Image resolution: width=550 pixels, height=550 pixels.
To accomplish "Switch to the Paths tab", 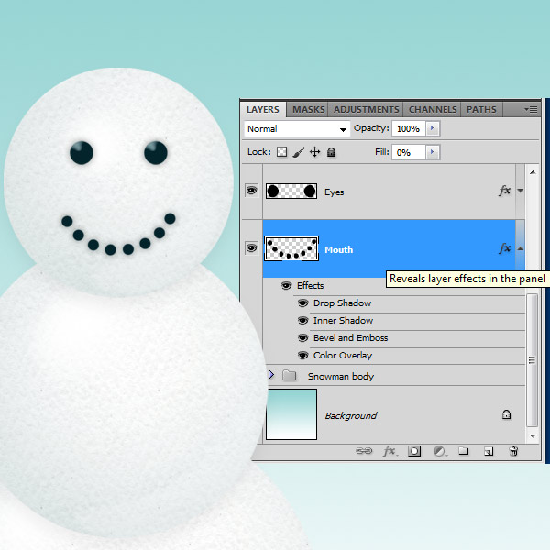I will point(481,109).
